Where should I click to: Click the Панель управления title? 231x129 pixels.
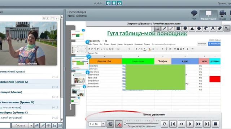(x=154, y=115)
